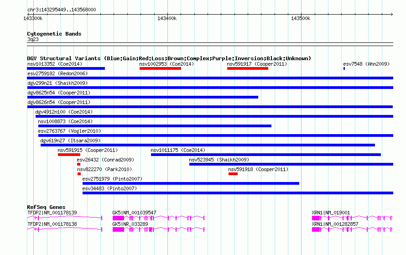
Task: Click the DGV Structural Variants track heading
Action: click(169, 58)
